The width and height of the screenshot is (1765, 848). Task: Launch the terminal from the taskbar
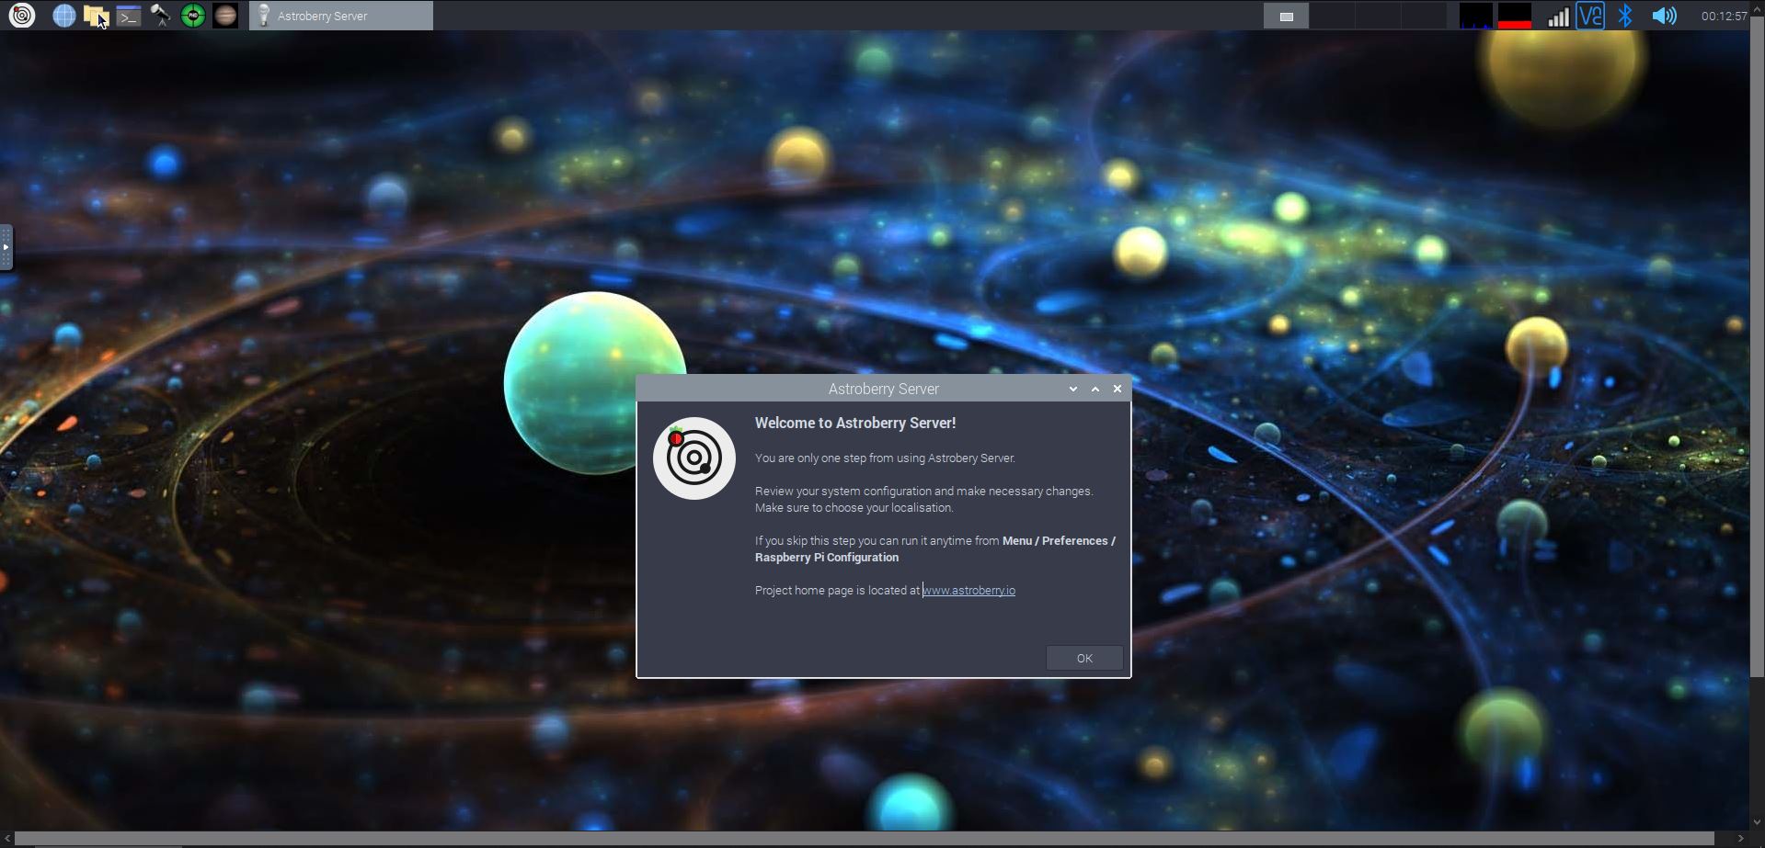click(x=129, y=16)
